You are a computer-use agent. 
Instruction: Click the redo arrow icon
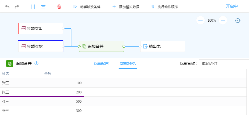(x=17, y=6)
